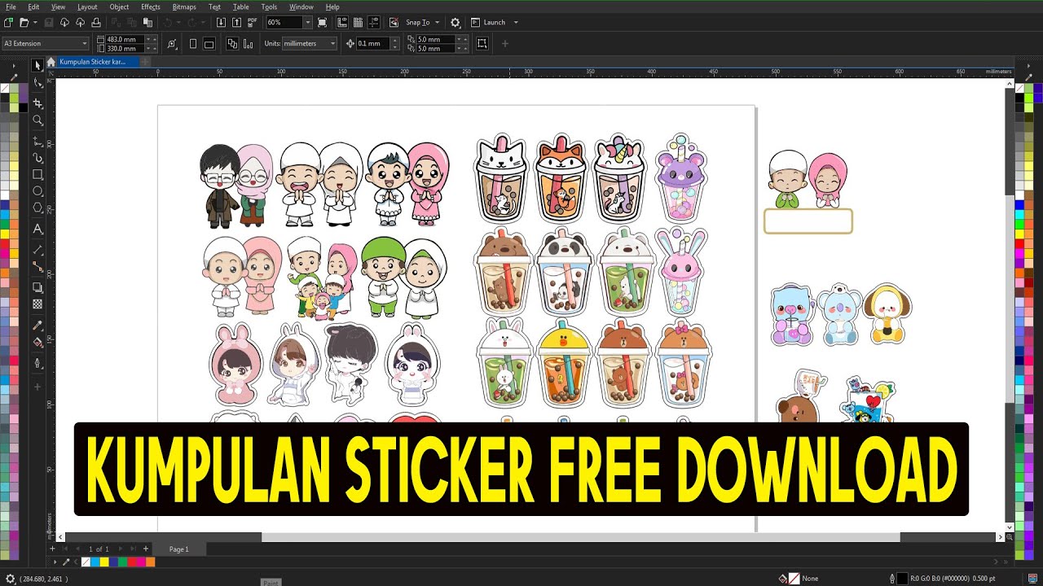The width and height of the screenshot is (1043, 586).
Task: Open the zoom level 60% dropdown
Action: tap(308, 22)
